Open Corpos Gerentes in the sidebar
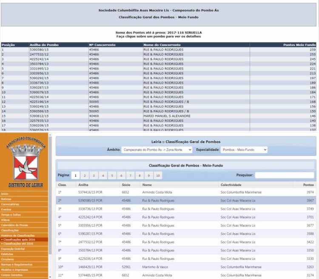This screenshot has height=279, width=319. click(24, 275)
